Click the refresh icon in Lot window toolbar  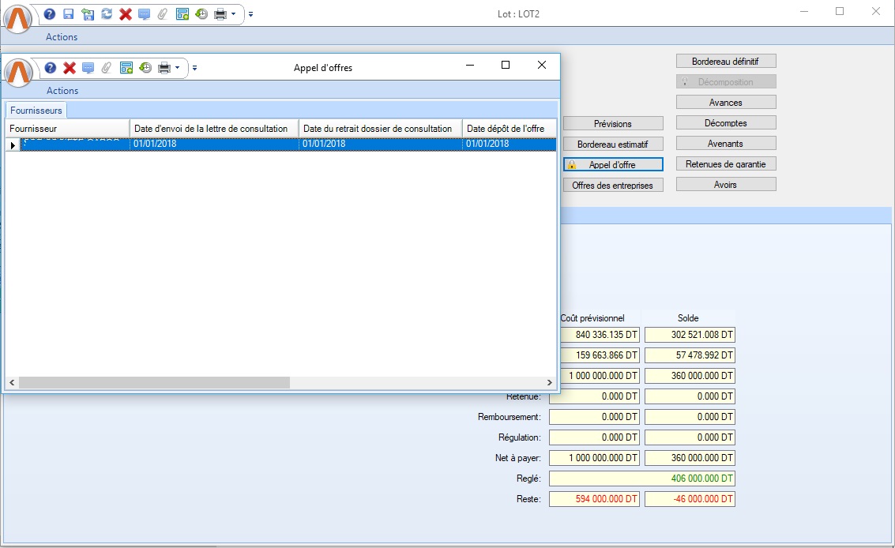pos(106,14)
